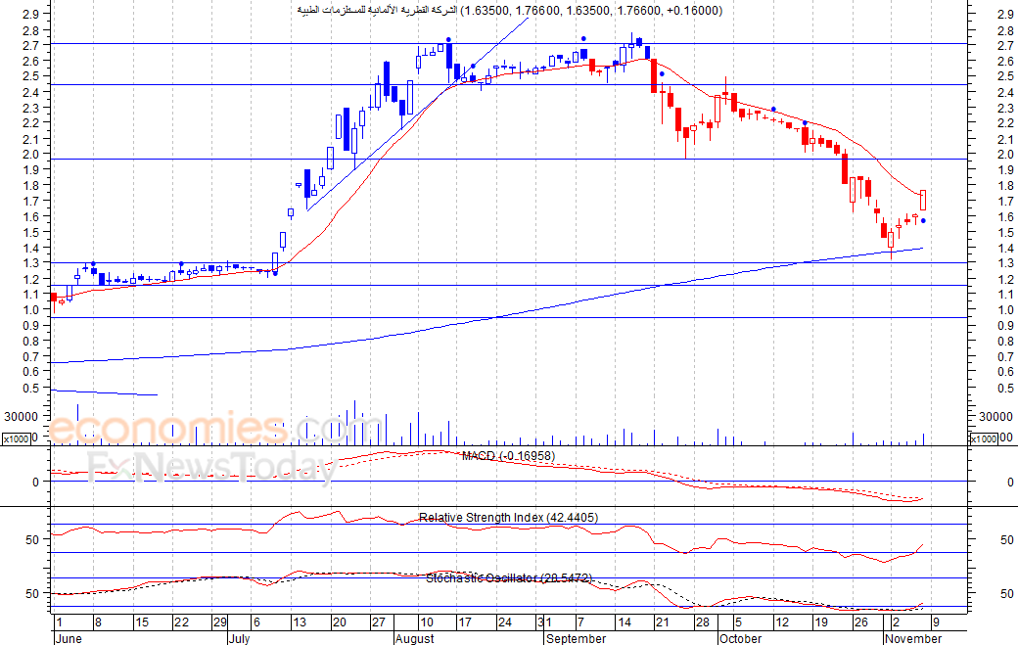1018x645 pixels.
Task: Click date label 26 on the time axis
Action: click(860, 622)
